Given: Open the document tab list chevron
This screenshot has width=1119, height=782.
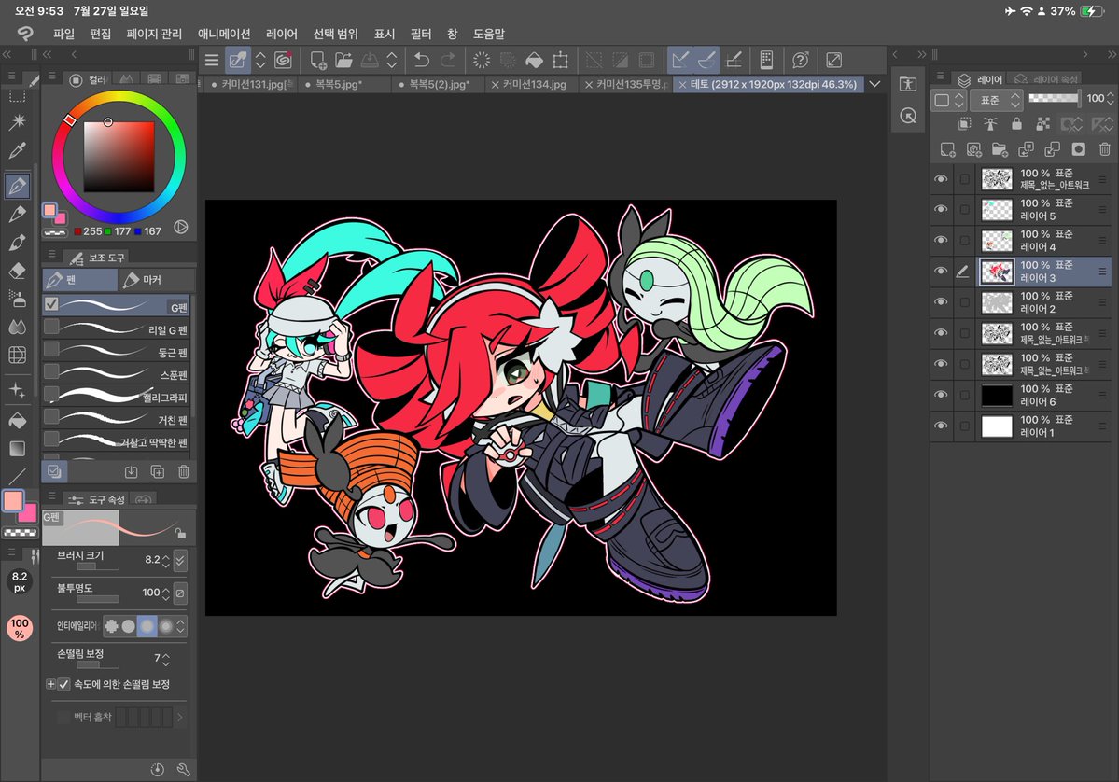Looking at the screenshot, I should 874,84.
